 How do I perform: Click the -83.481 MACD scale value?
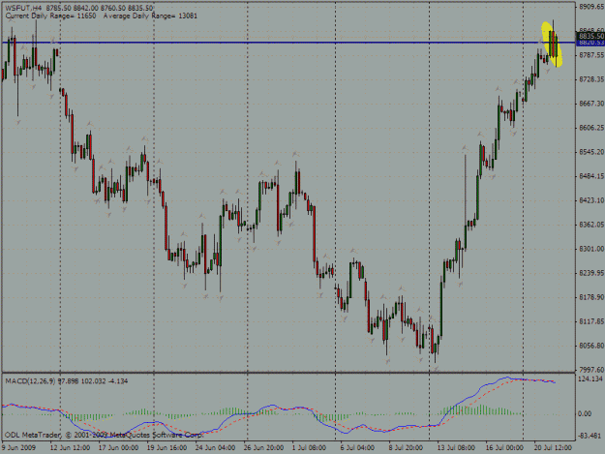(590, 436)
